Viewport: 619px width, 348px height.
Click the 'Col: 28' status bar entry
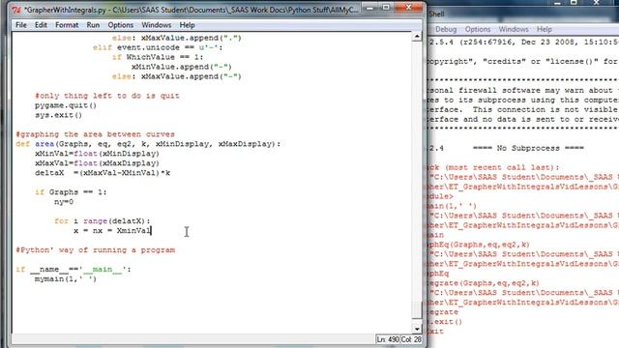click(411, 339)
